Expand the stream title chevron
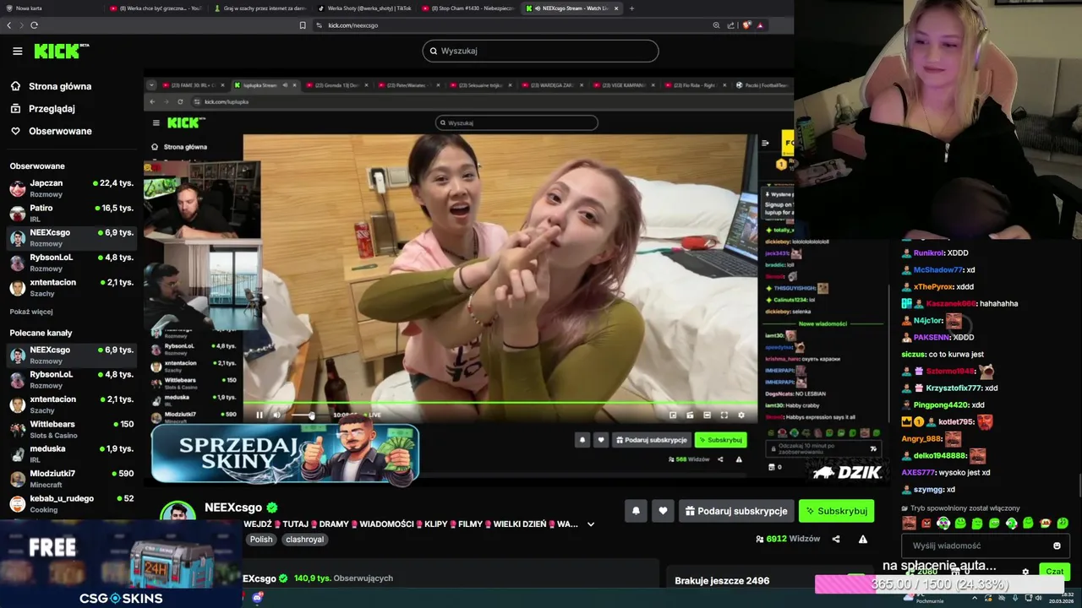Screen dimensions: 1082x608 [x=591, y=524]
